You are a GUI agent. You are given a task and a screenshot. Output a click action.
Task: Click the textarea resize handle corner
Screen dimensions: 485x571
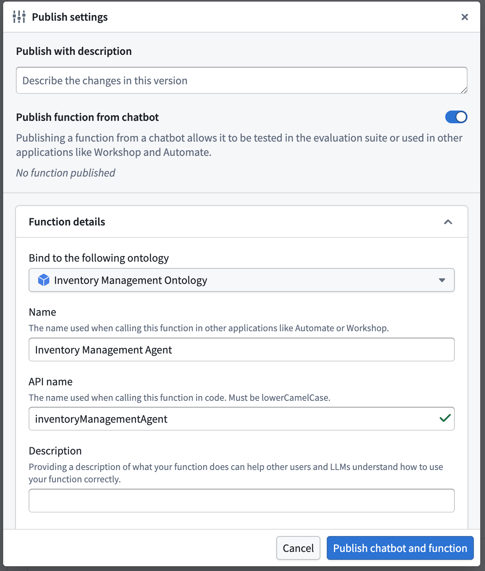pos(464,90)
